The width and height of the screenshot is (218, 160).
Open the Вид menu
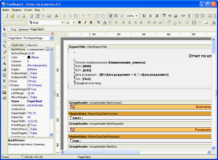tap(37, 10)
